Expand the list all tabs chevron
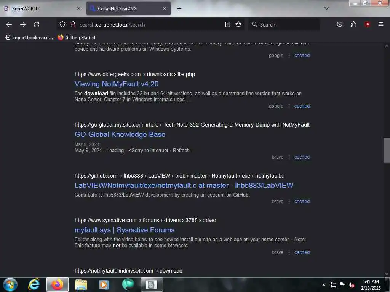 [x=327, y=8]
